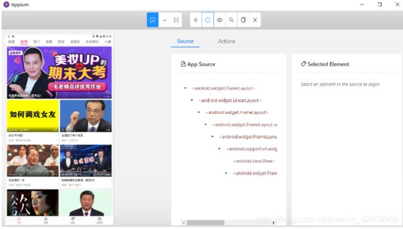Refresh the source and screenshot

click(x=208, y=20)
